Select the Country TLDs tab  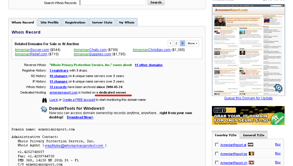pyautogui.click(x=226, y=135)
